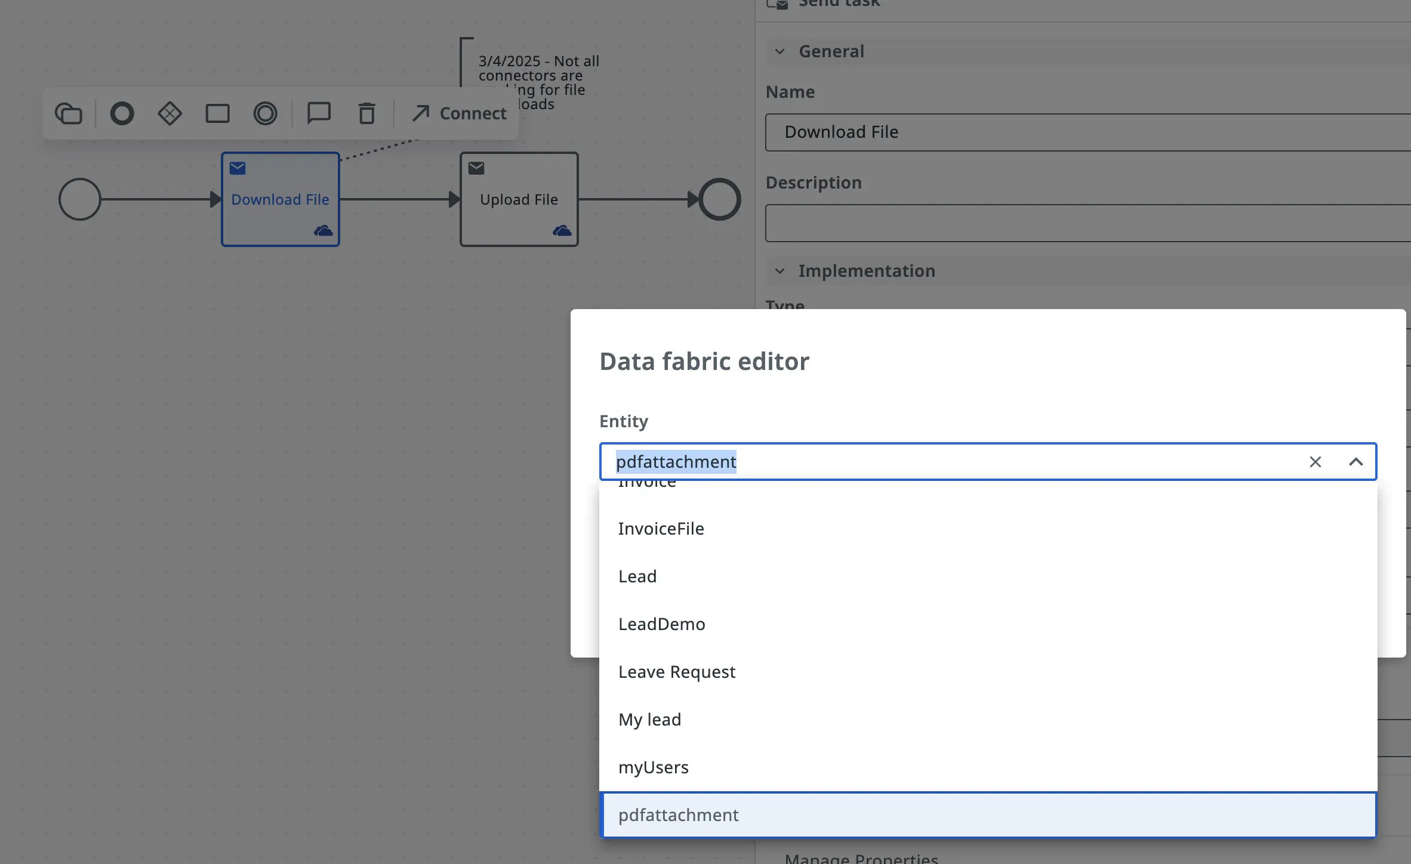
Task: Append an end event with the thick circle icon
Action: click(265, 113)
